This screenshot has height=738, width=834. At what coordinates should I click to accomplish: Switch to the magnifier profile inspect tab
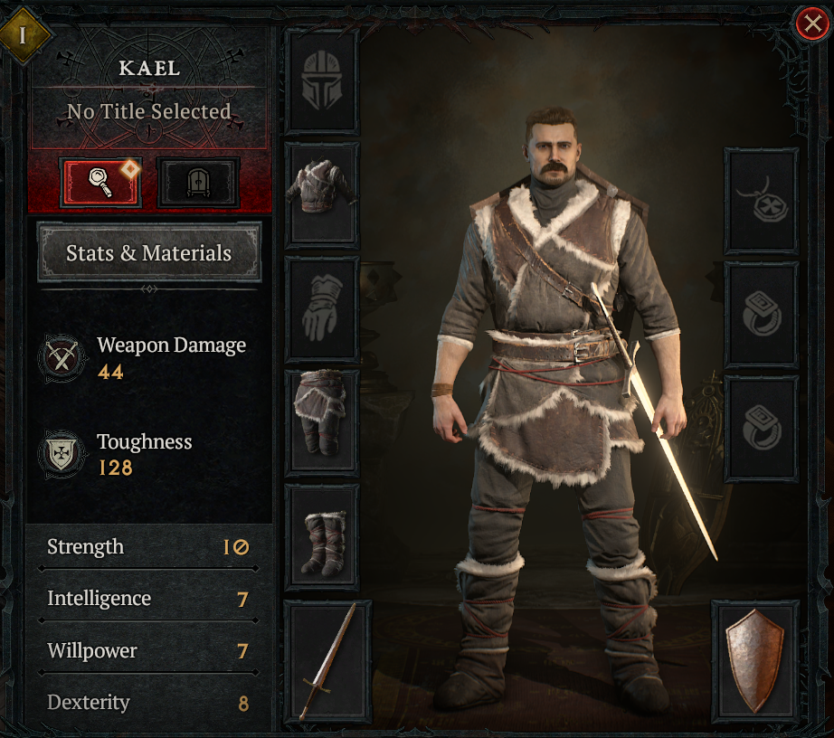click(x=100, y=183)
